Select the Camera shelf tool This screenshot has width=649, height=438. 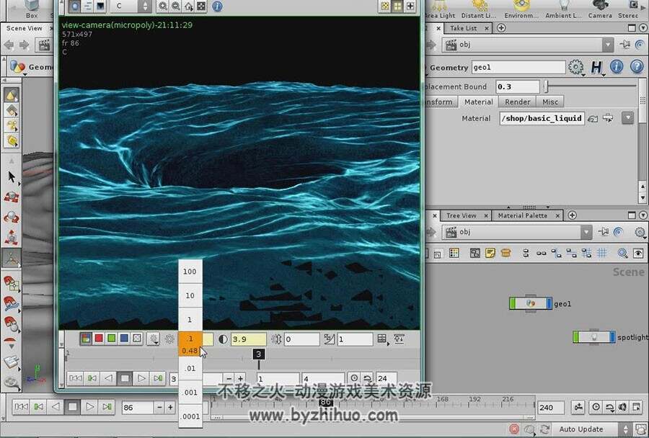pyautogui.click(x=600, y=9)
